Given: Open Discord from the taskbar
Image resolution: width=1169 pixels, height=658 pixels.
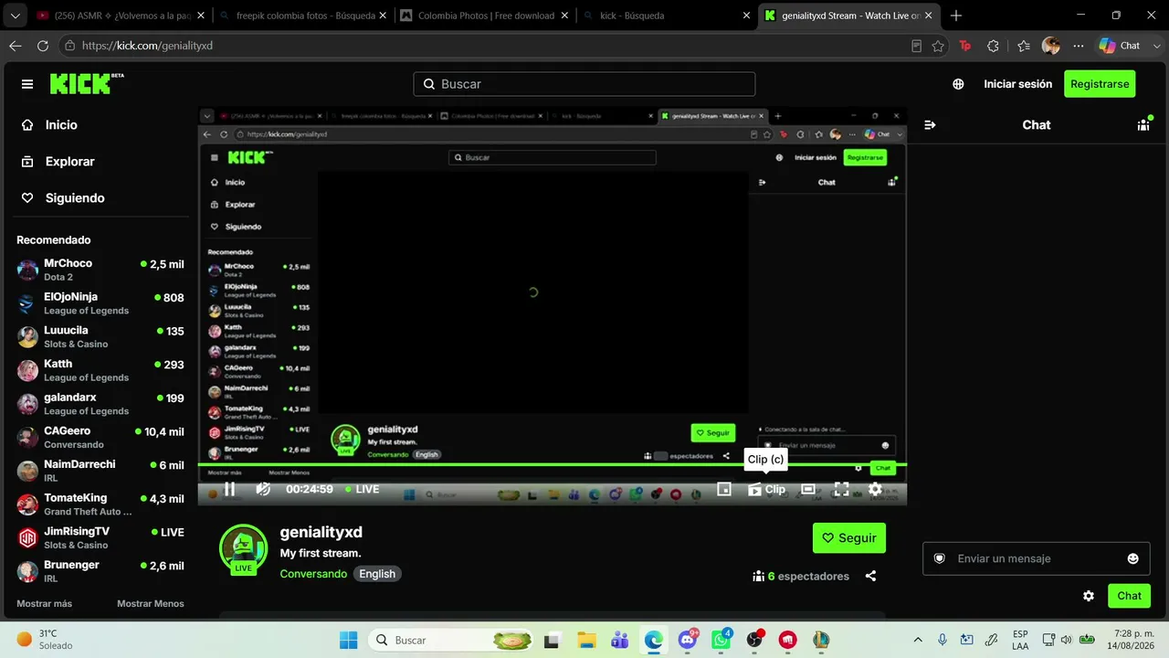Looking at the screenshot, I should (x=688, y=641).
